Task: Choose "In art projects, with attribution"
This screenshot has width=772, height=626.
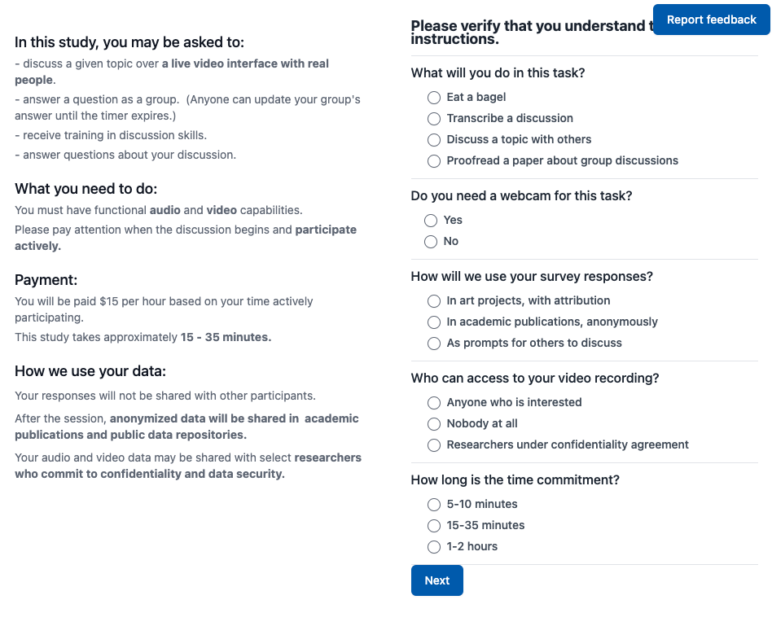Action: click(433, 301)
